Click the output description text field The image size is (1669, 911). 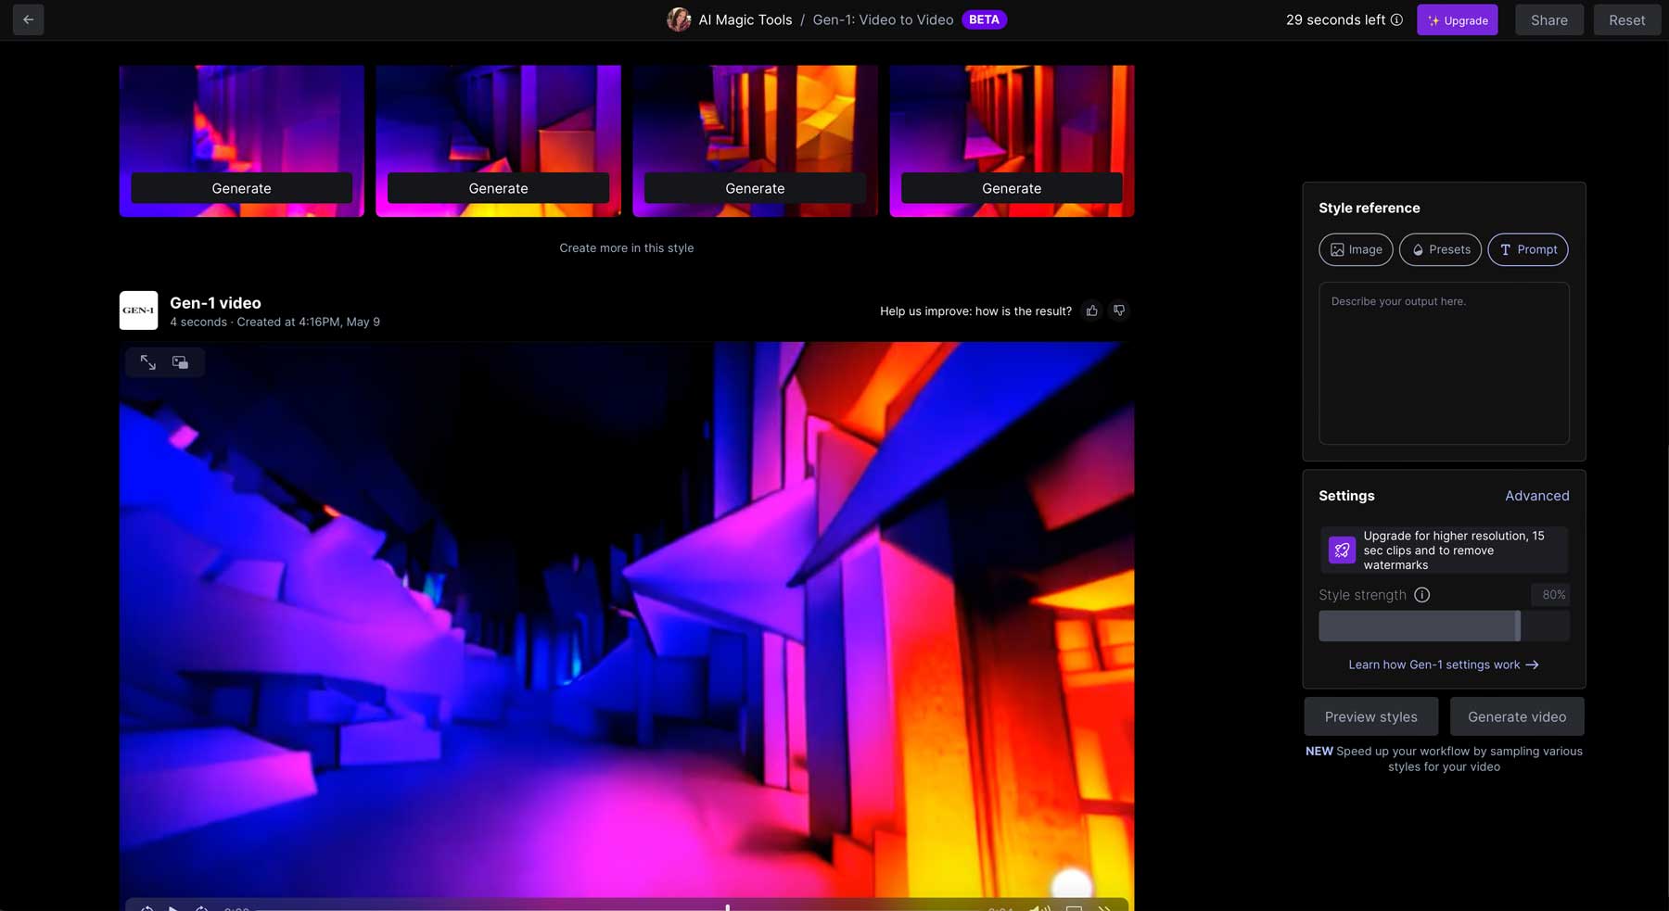coord(1443,361)
